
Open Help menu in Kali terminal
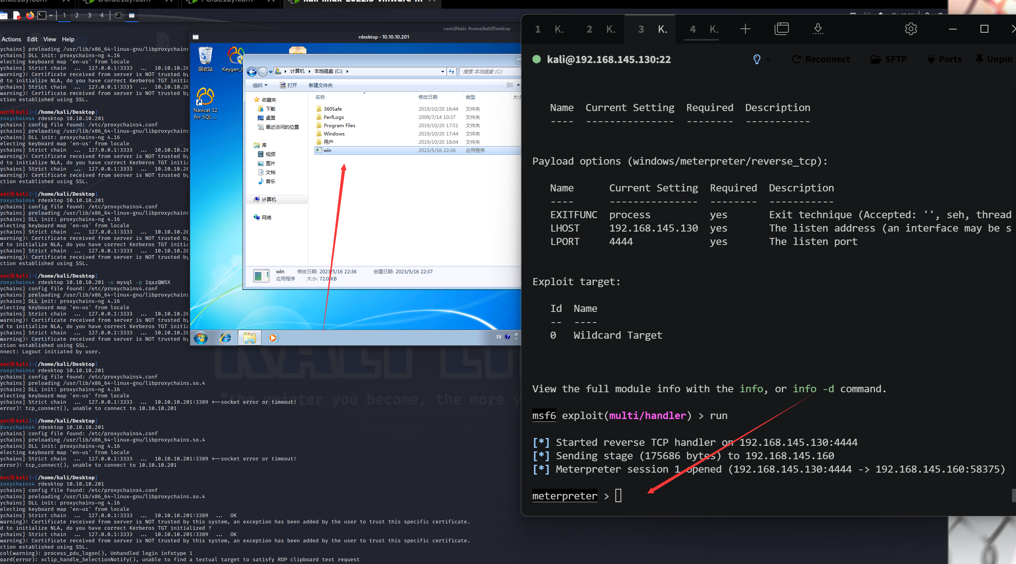tap(68, 39)
